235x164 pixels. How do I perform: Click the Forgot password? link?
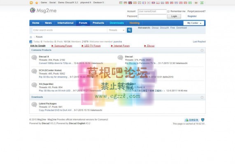(x=196, y=11)
